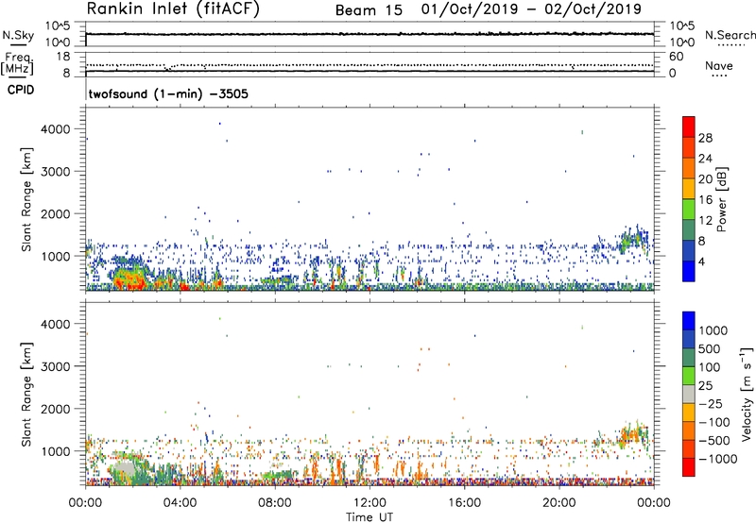Click the "12:00" time tick label

click(369, 503)
